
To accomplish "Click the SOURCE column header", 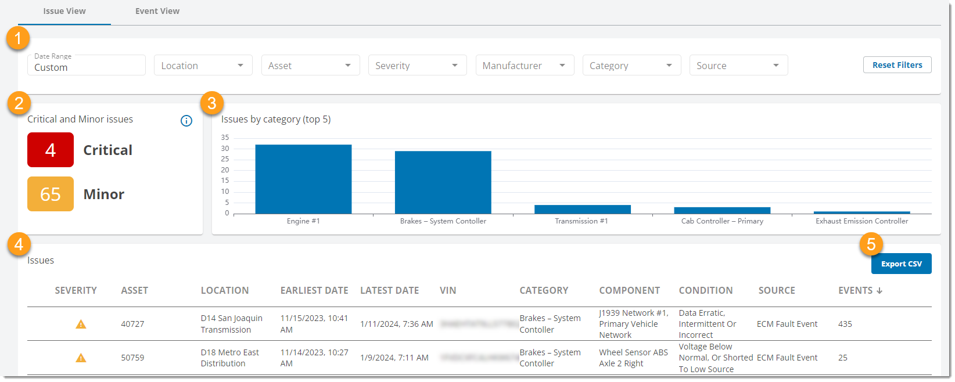I will coord(777,290).
